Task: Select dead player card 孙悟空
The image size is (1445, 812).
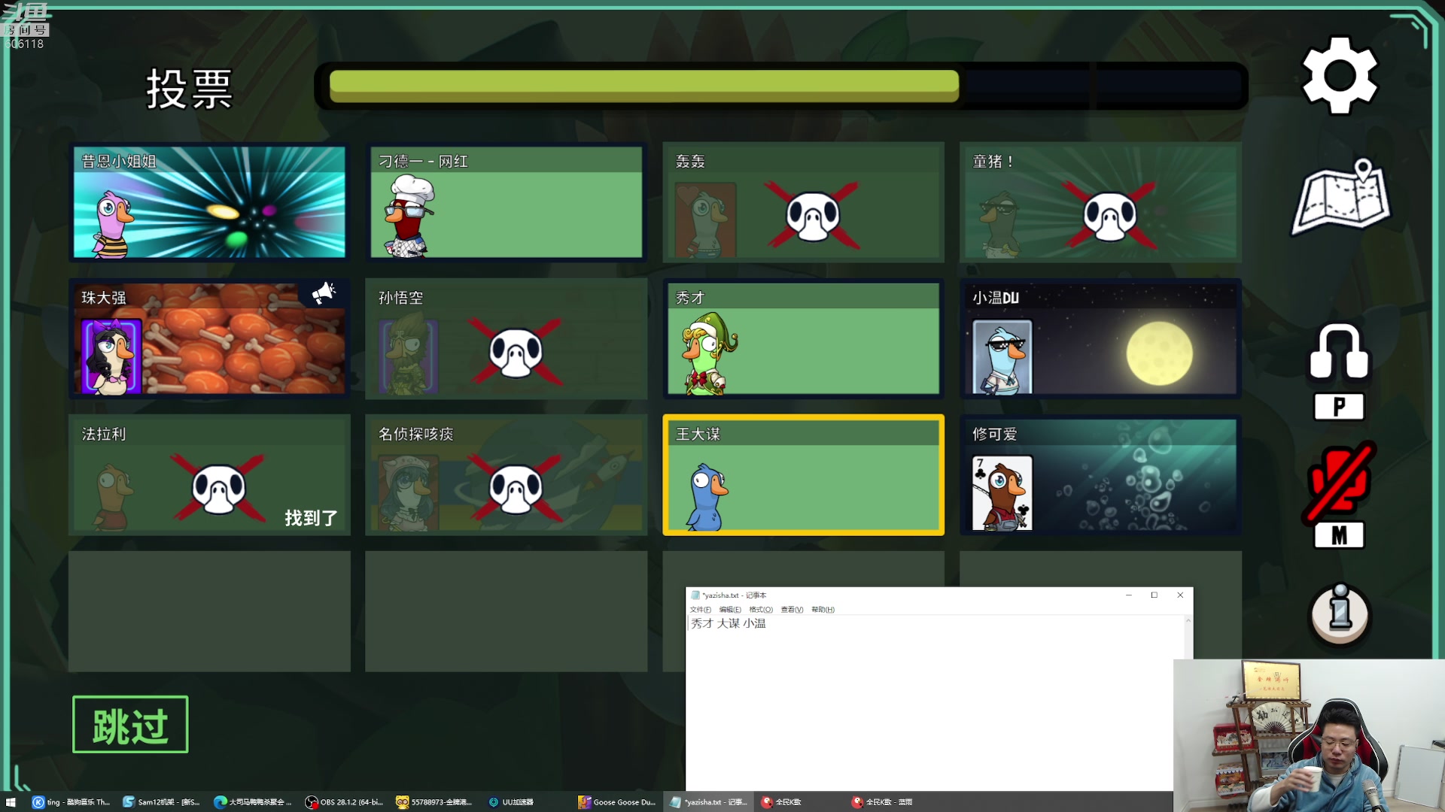Action: tap(506, 338)
